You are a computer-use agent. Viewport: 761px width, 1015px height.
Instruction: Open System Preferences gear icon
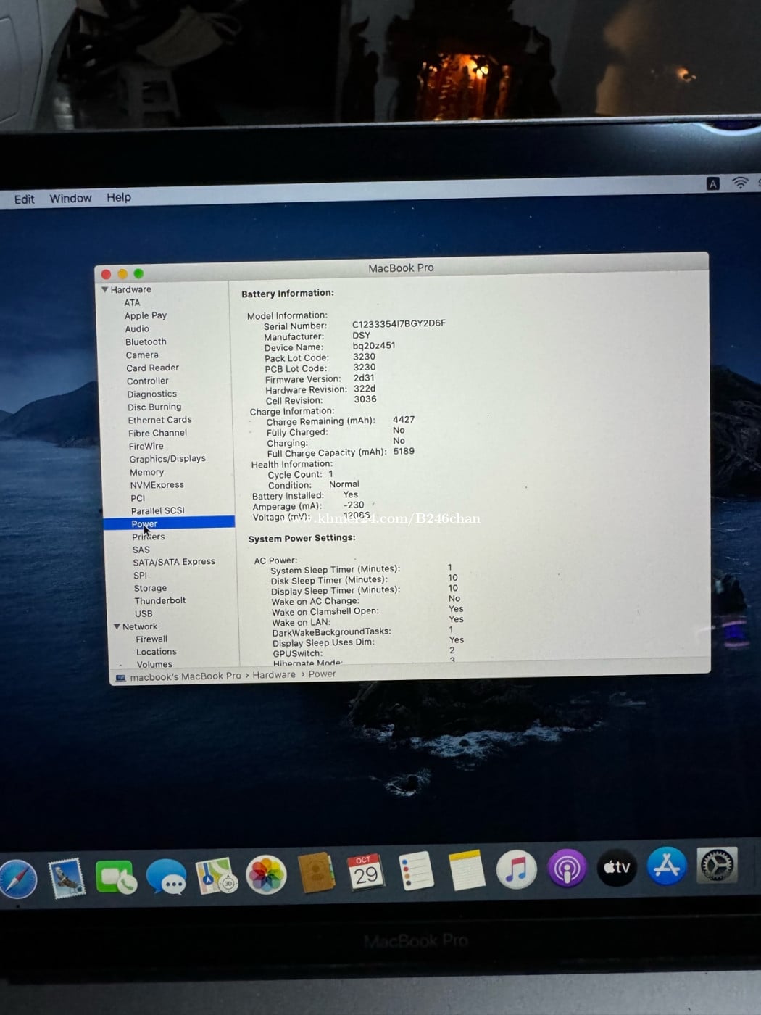pyautogui.click(x=717, y=865)
